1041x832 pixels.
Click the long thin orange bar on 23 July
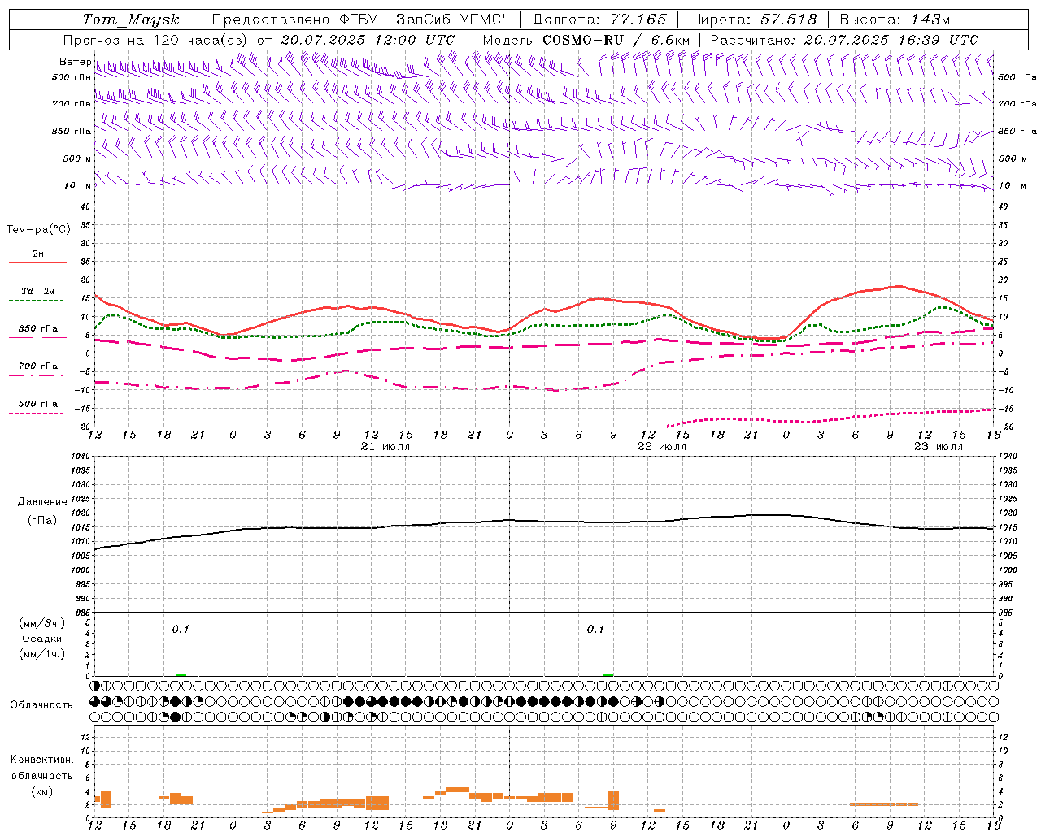(884, 804)
